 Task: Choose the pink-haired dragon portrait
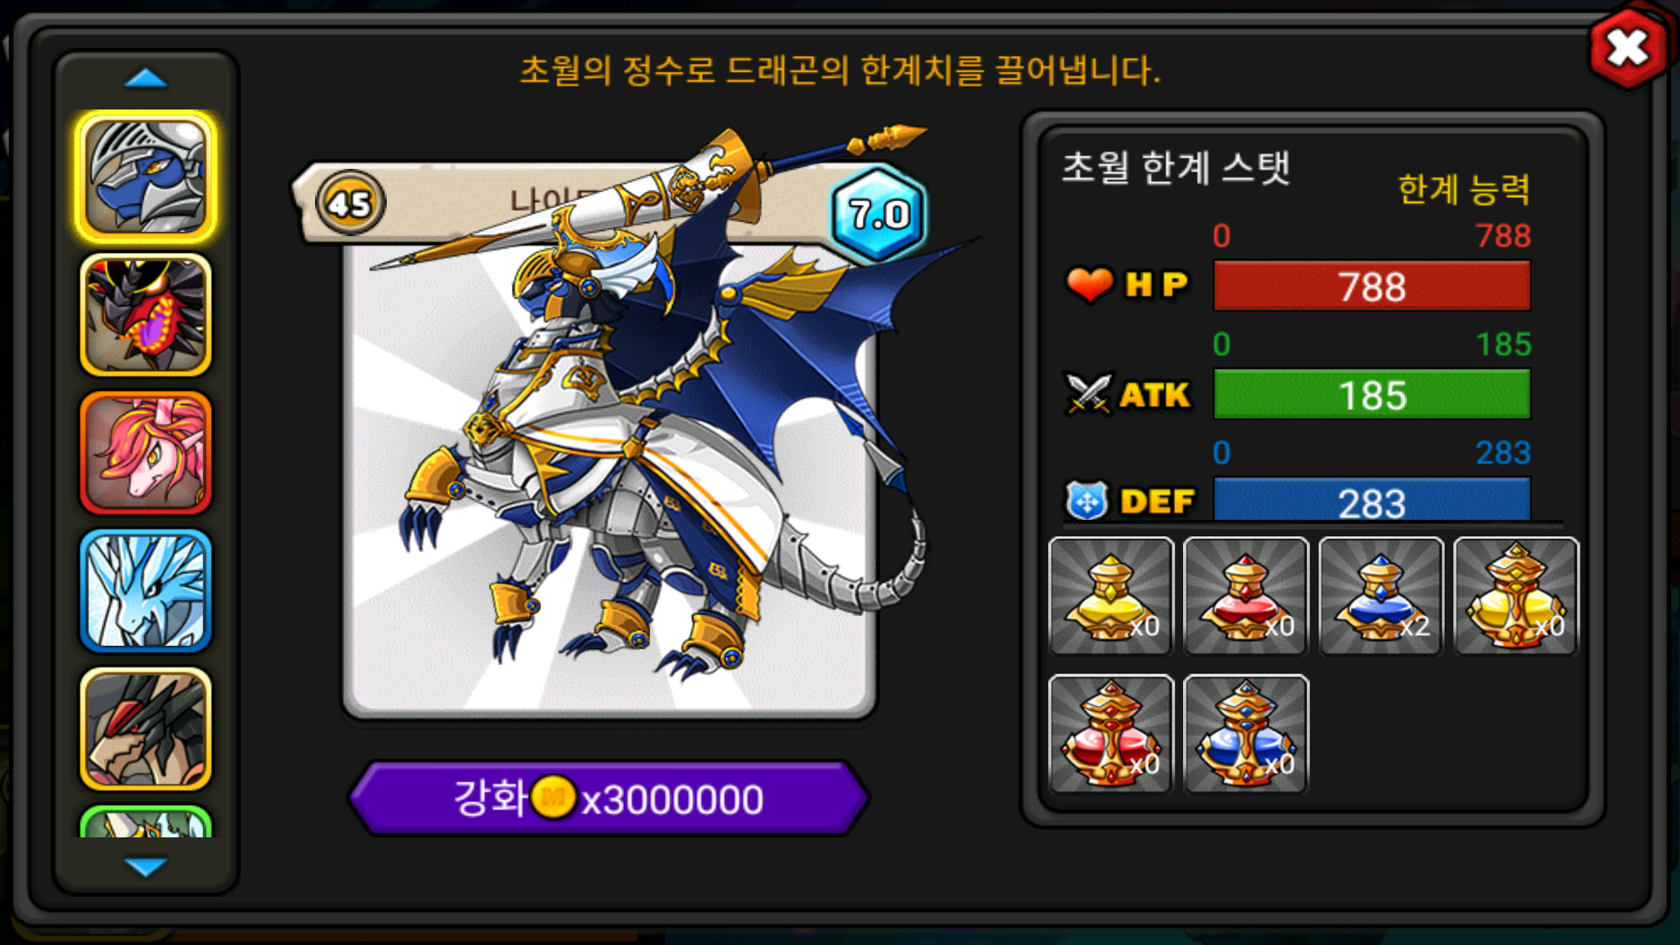pos(146,453)
